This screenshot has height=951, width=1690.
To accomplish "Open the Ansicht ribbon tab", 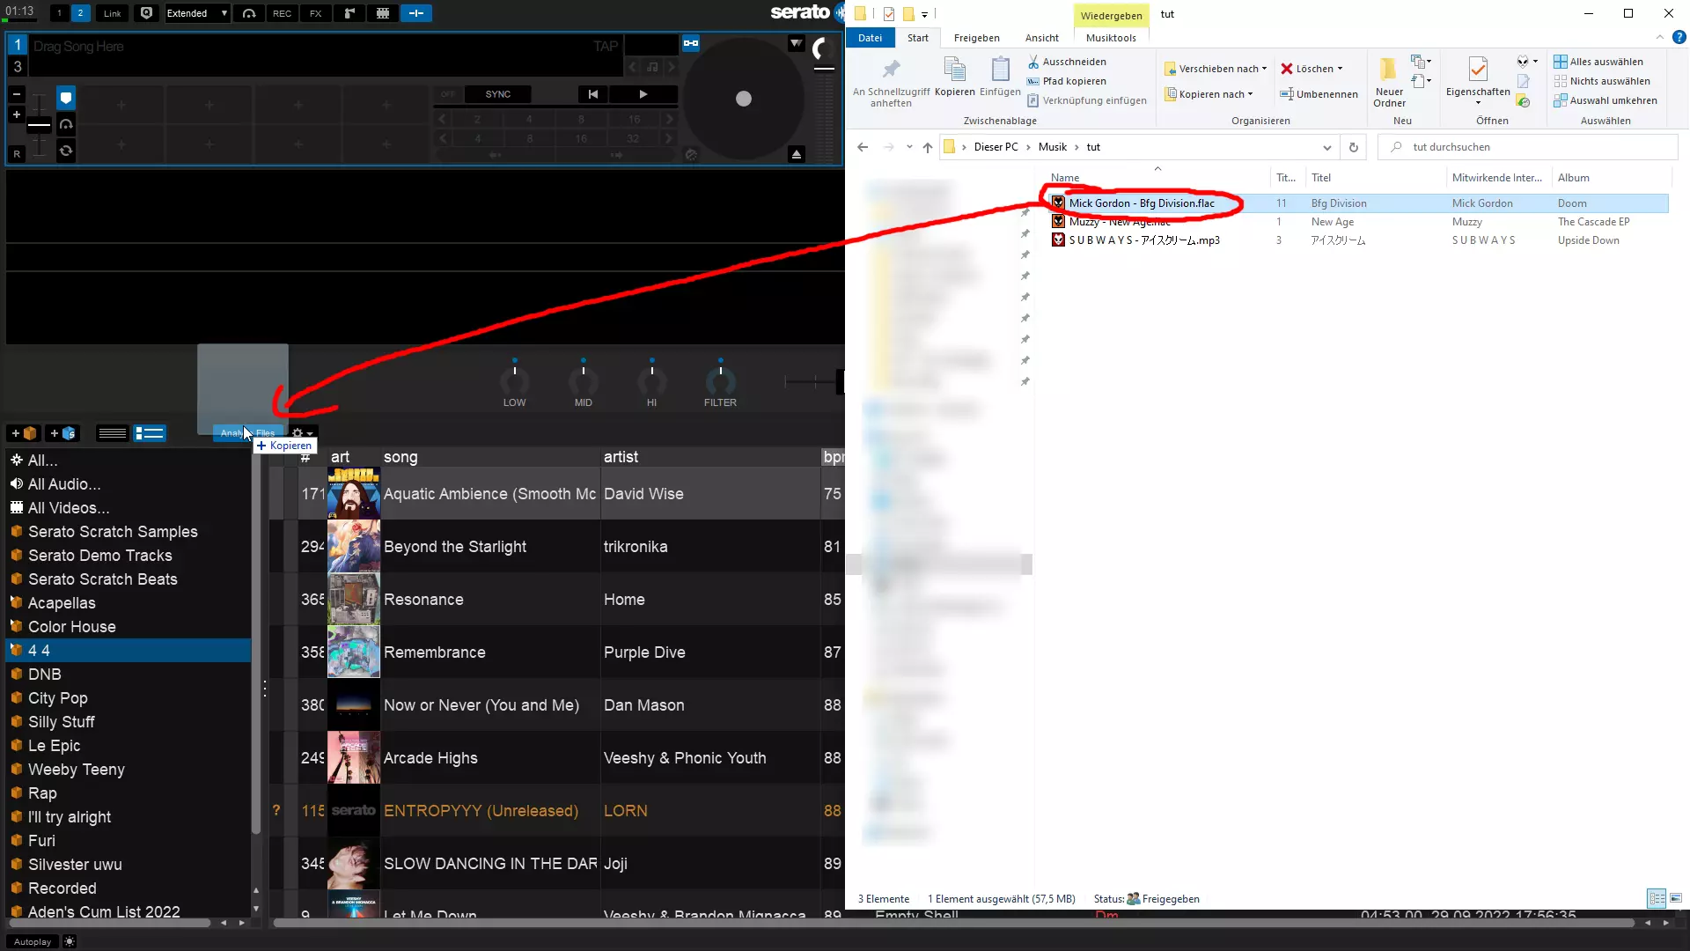I will click(1041, 38).
